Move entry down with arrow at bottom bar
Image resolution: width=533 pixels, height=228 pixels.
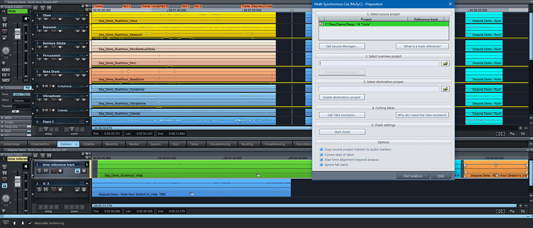23,223
